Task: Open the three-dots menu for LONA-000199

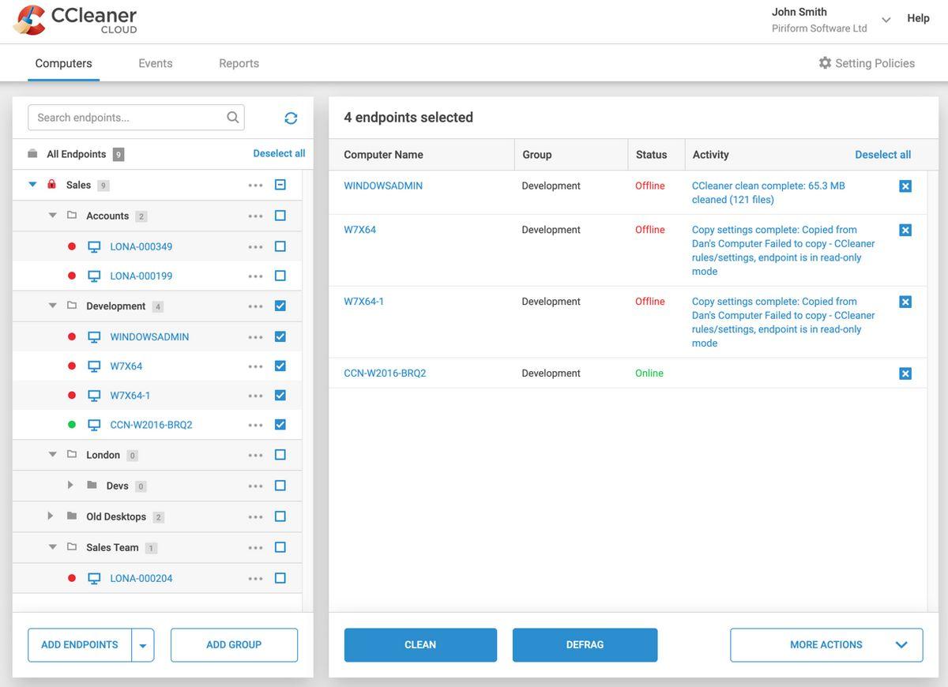Action: click(255, 276)
